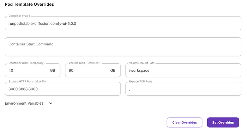This screenshot has height=132, width=247.
Task: Expand the Environment Variables chevron
Action: 51,103
